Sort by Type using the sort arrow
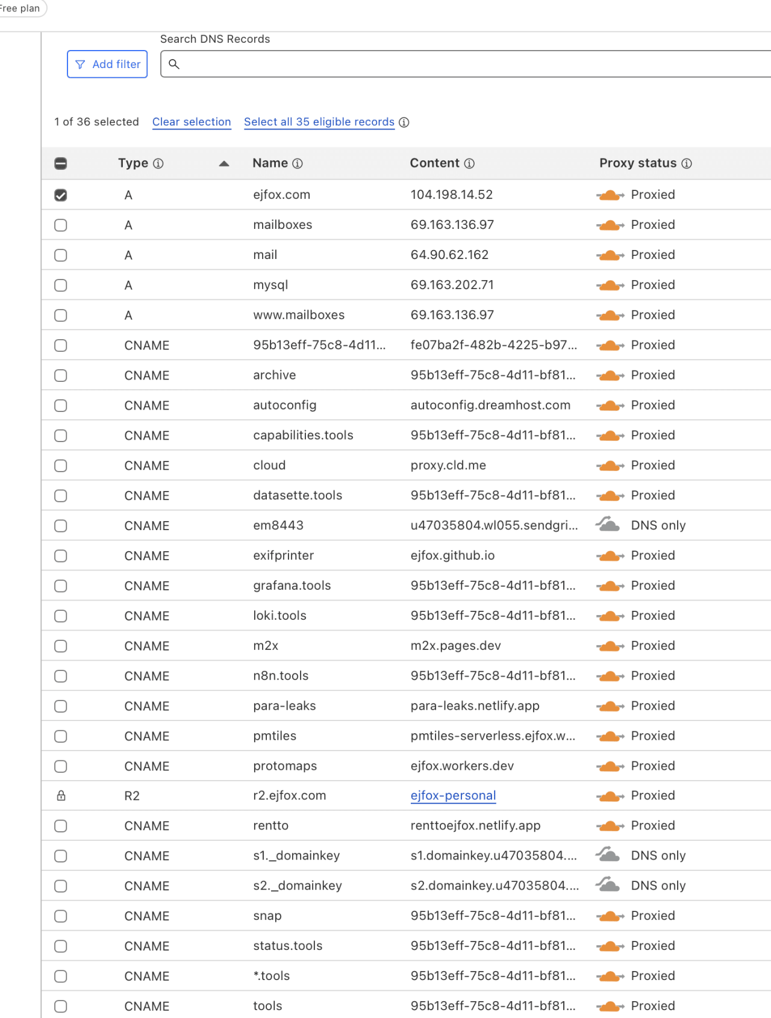This screenshot has height=1018, width=771. tap(224, 164)
